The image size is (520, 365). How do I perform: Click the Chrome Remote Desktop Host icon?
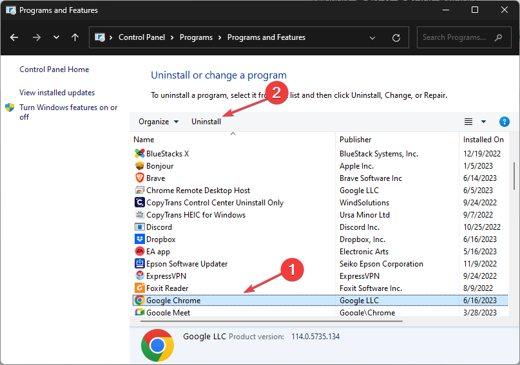[x=140, y=190]
